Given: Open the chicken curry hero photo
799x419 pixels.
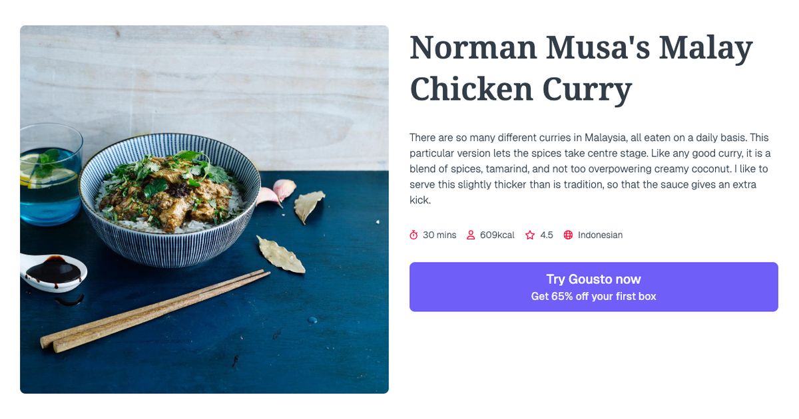Looking at the screenshot, I should 204,209.
